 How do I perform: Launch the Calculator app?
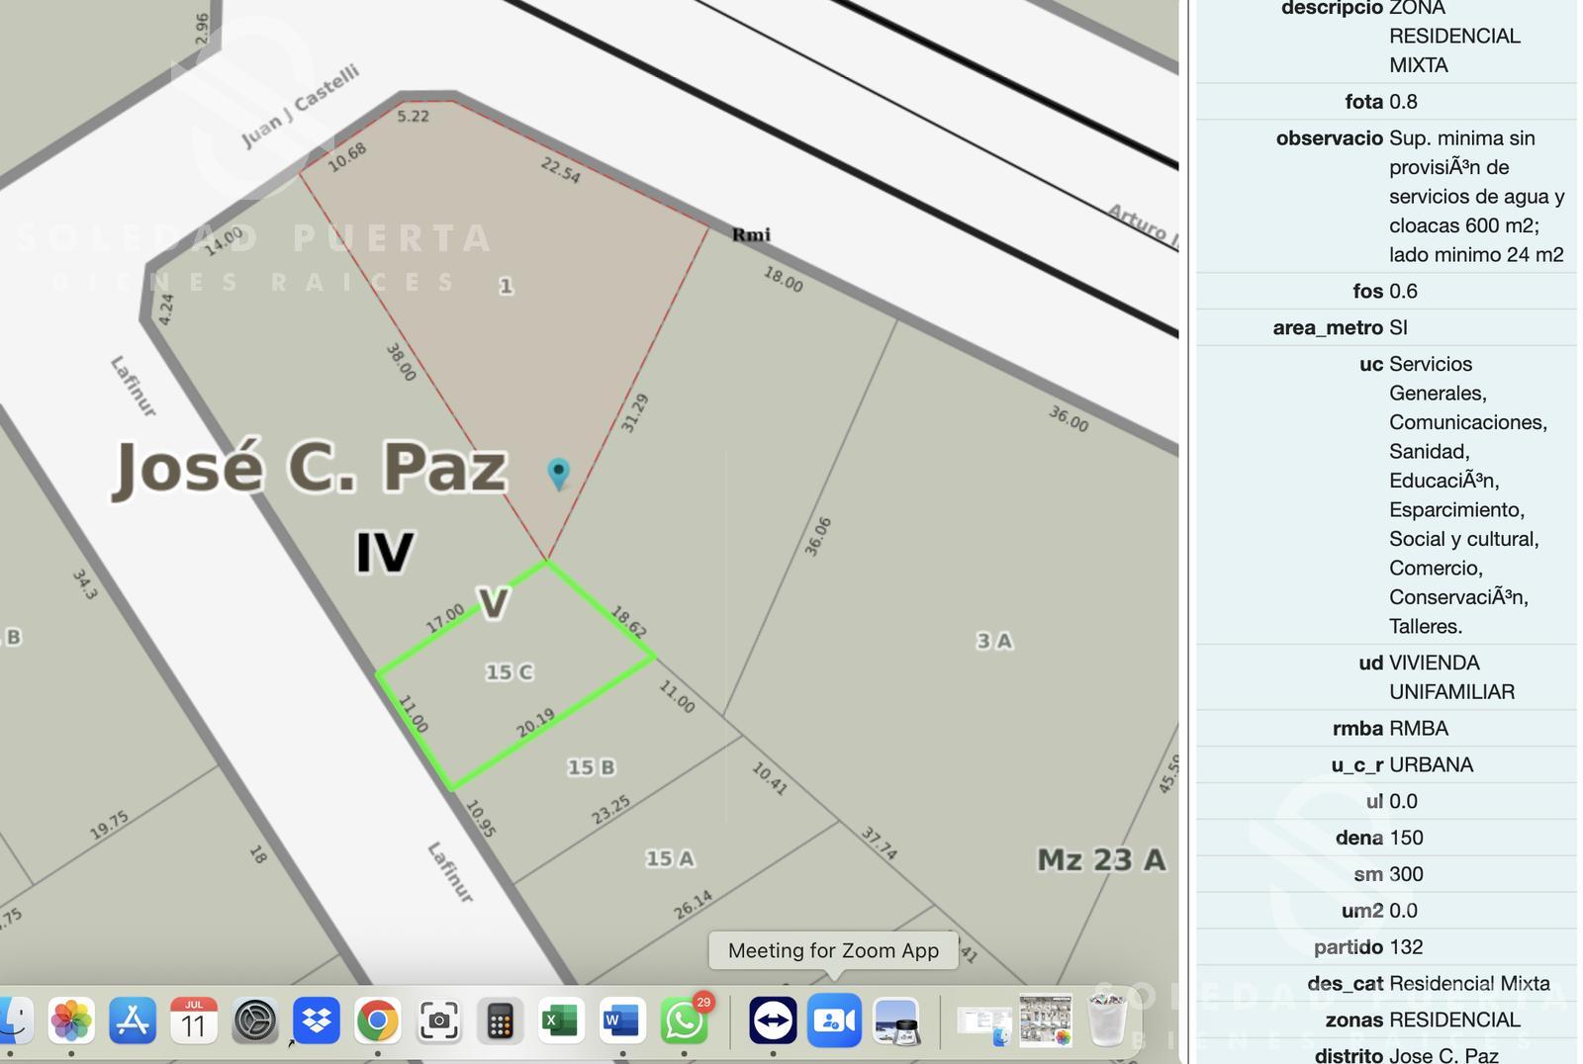tap(500, 1020)
